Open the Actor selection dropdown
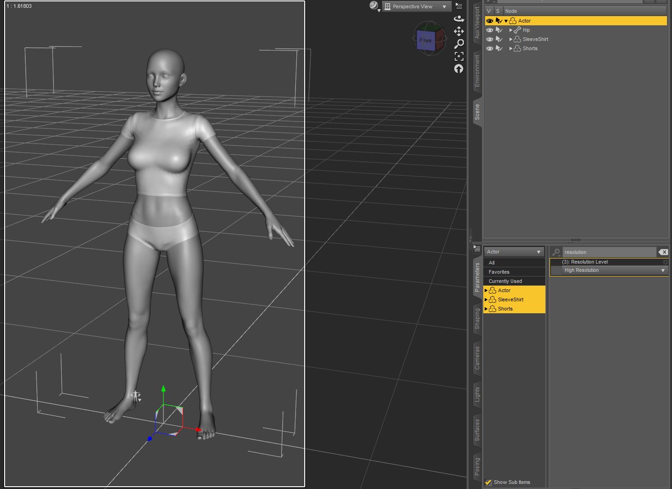 coord(514,252)
